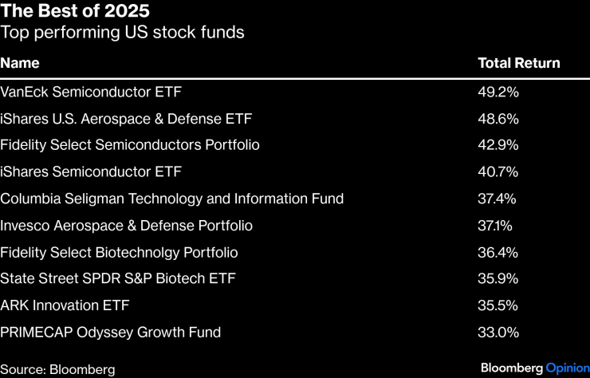The image size is (590, 378).
Task: Select Columbia Seligman Technology and Information Fund
Action: point(172,199)
